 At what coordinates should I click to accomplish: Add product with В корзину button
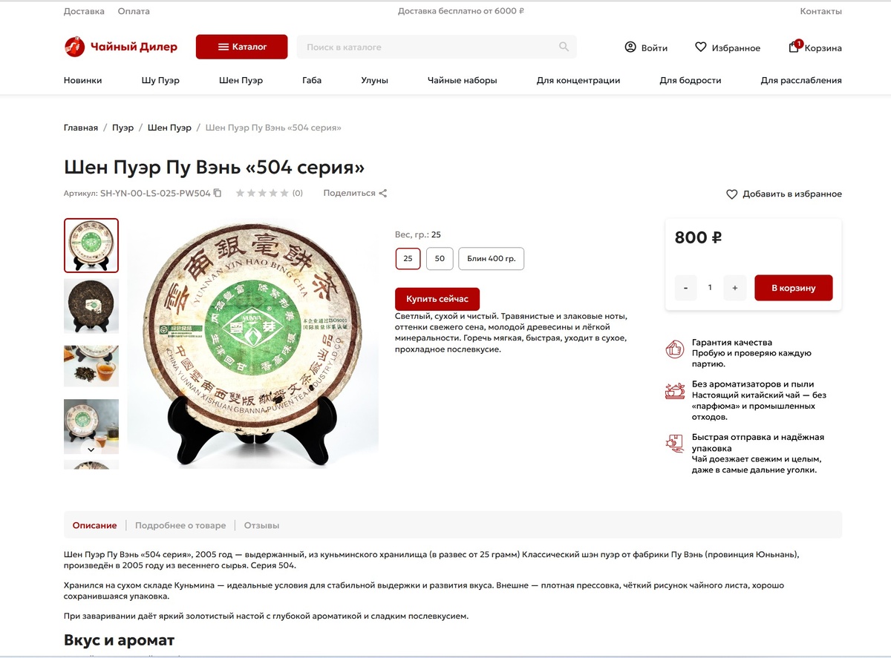pos(794,288)
